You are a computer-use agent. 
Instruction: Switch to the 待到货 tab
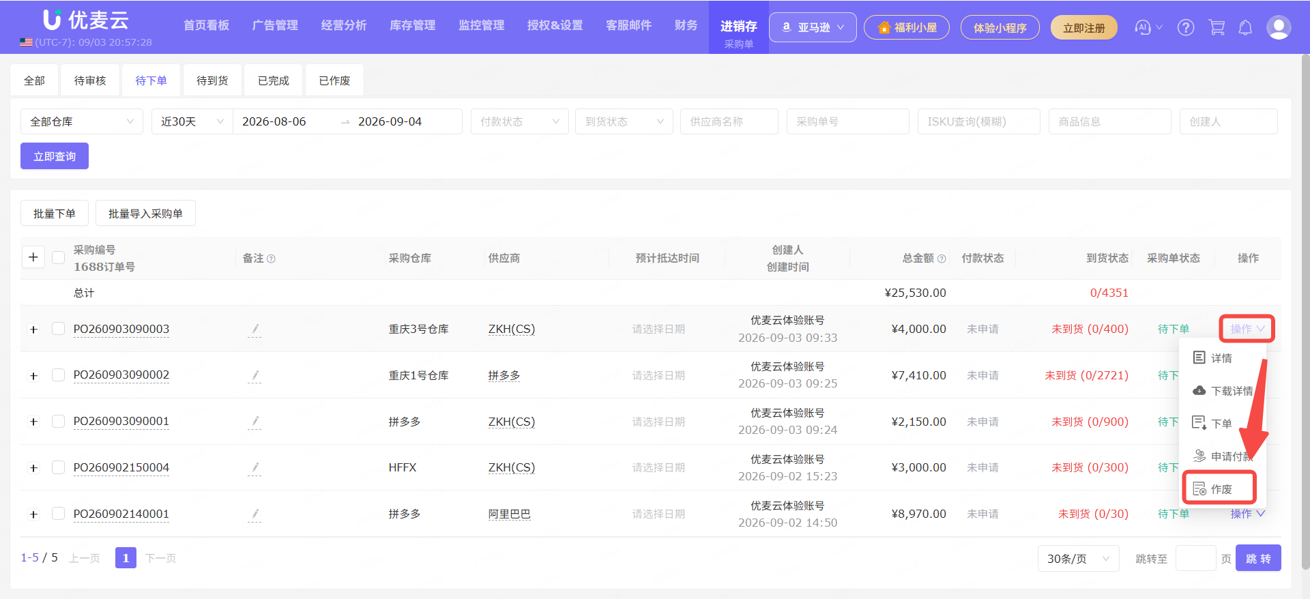[212, 81]
